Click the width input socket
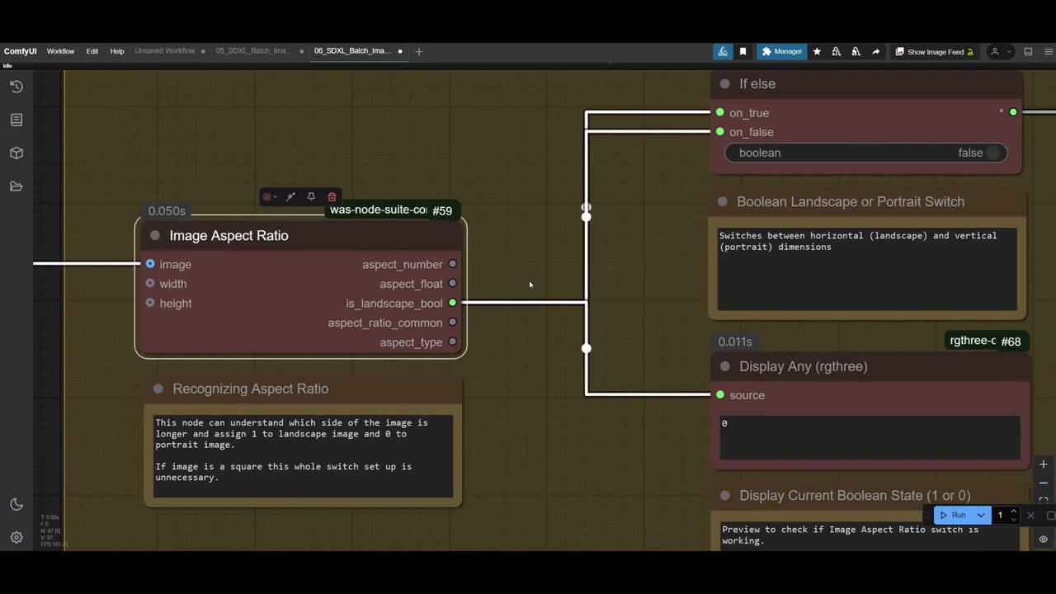The height and width of the screenshot is (594, 1056). pos(150,284)
